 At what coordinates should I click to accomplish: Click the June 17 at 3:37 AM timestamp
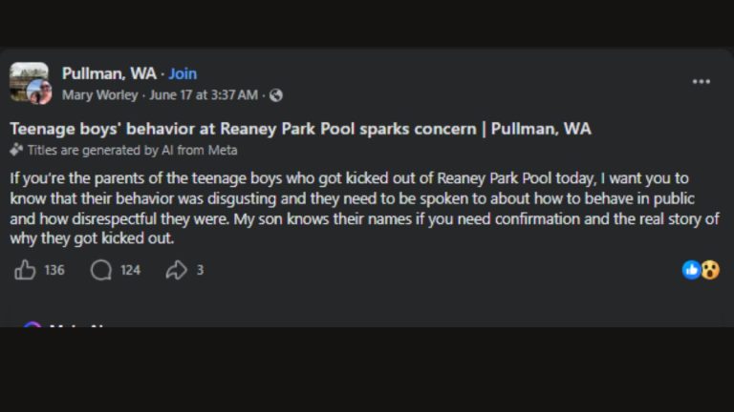(204, 95)
